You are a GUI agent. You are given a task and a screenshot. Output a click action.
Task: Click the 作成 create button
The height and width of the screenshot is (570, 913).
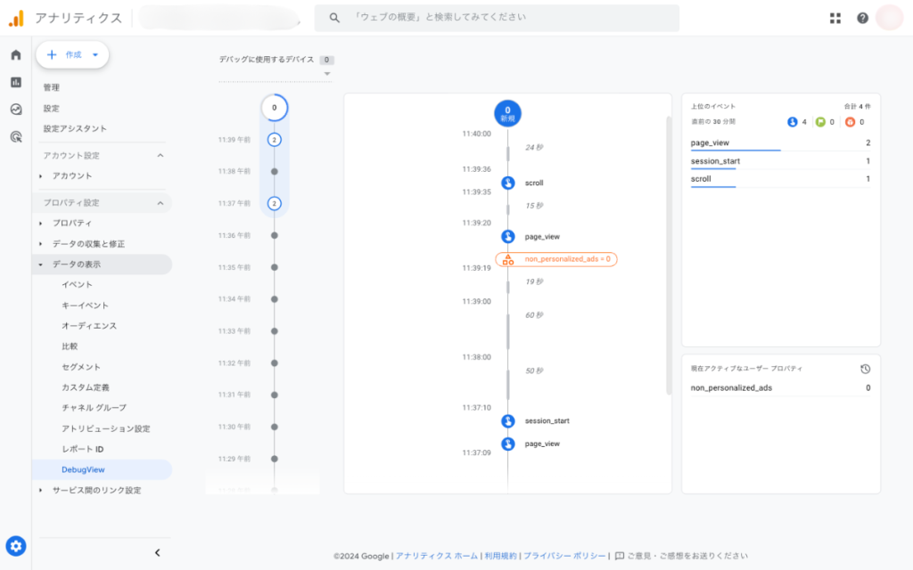click(72, 54)
